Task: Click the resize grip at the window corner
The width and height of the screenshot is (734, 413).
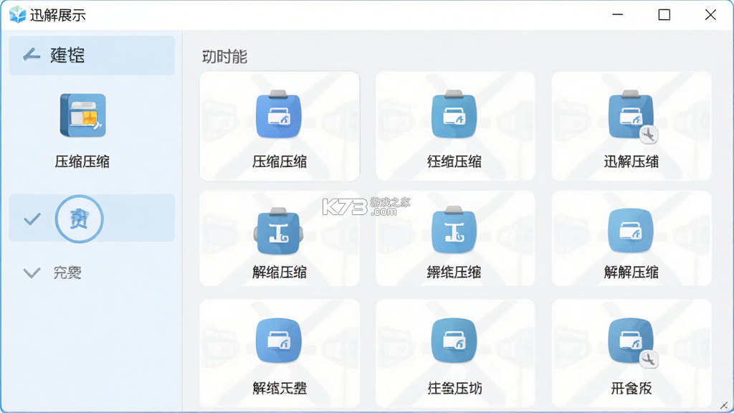Action: coord(724,404)
